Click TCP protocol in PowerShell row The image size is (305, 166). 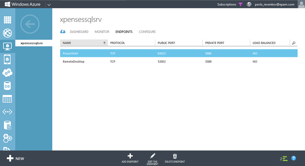(112, 53)
